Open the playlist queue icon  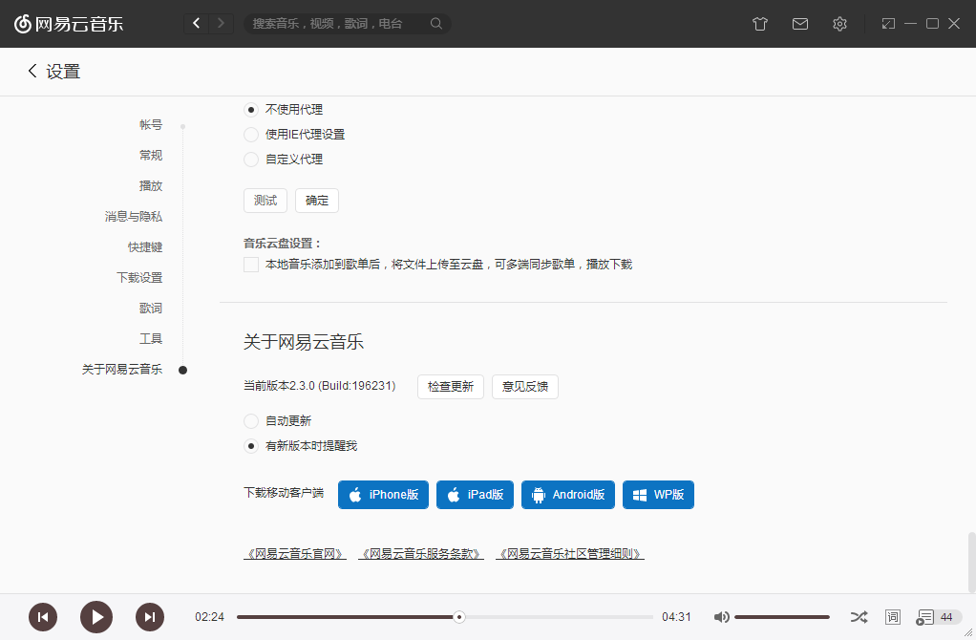tap(925, 617)
